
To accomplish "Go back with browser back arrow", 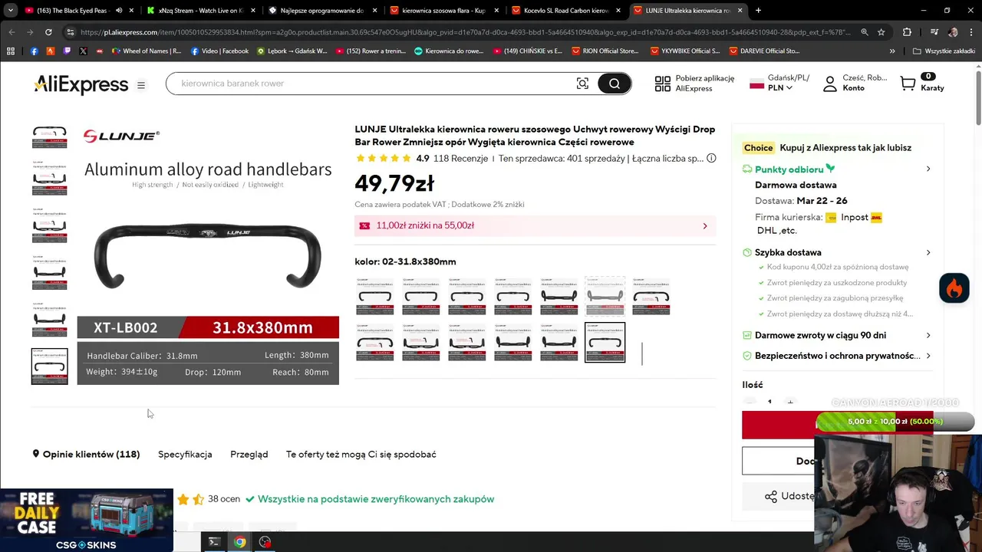I will (12, 32).
